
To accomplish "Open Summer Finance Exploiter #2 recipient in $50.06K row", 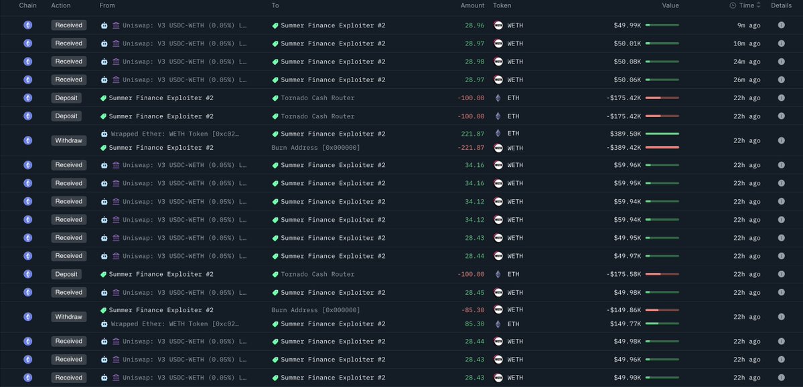I will (333, 80).
